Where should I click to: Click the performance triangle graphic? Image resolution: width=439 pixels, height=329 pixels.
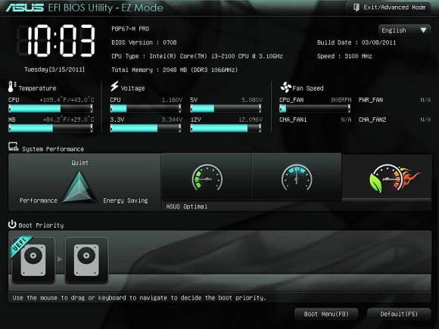[x=79, y=187]
